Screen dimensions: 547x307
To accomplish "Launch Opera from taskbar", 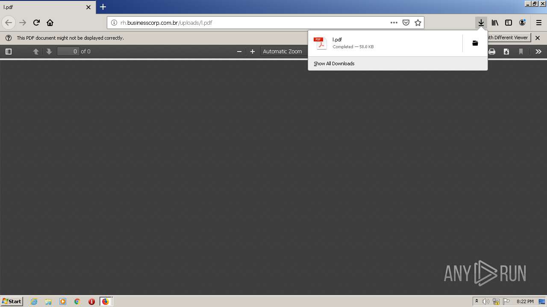I will pyautogui.click(x=91, y=301).
